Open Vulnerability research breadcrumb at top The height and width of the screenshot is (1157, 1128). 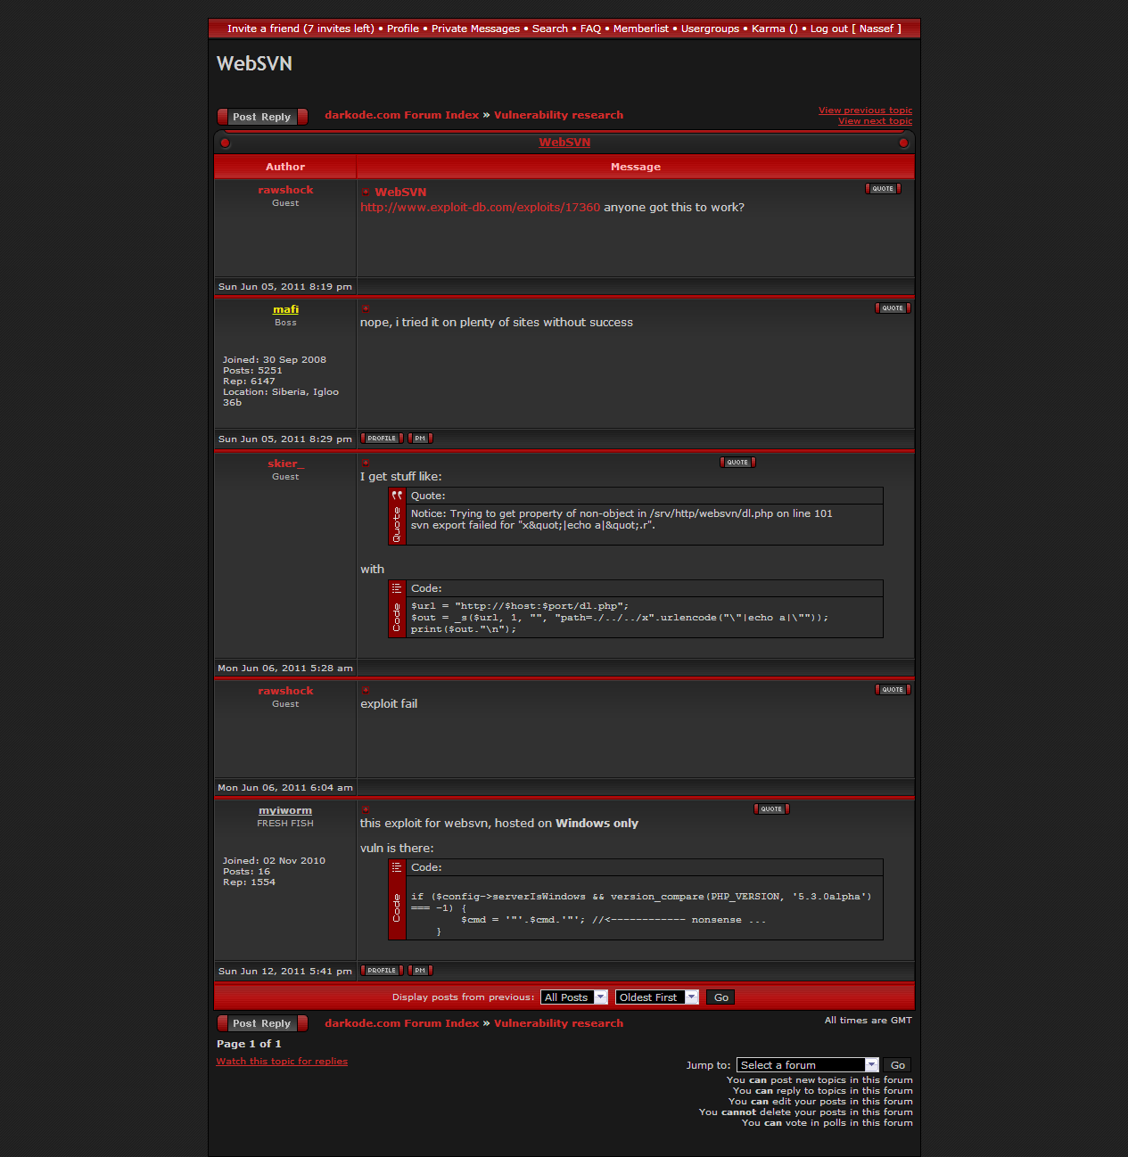[558, 115]
